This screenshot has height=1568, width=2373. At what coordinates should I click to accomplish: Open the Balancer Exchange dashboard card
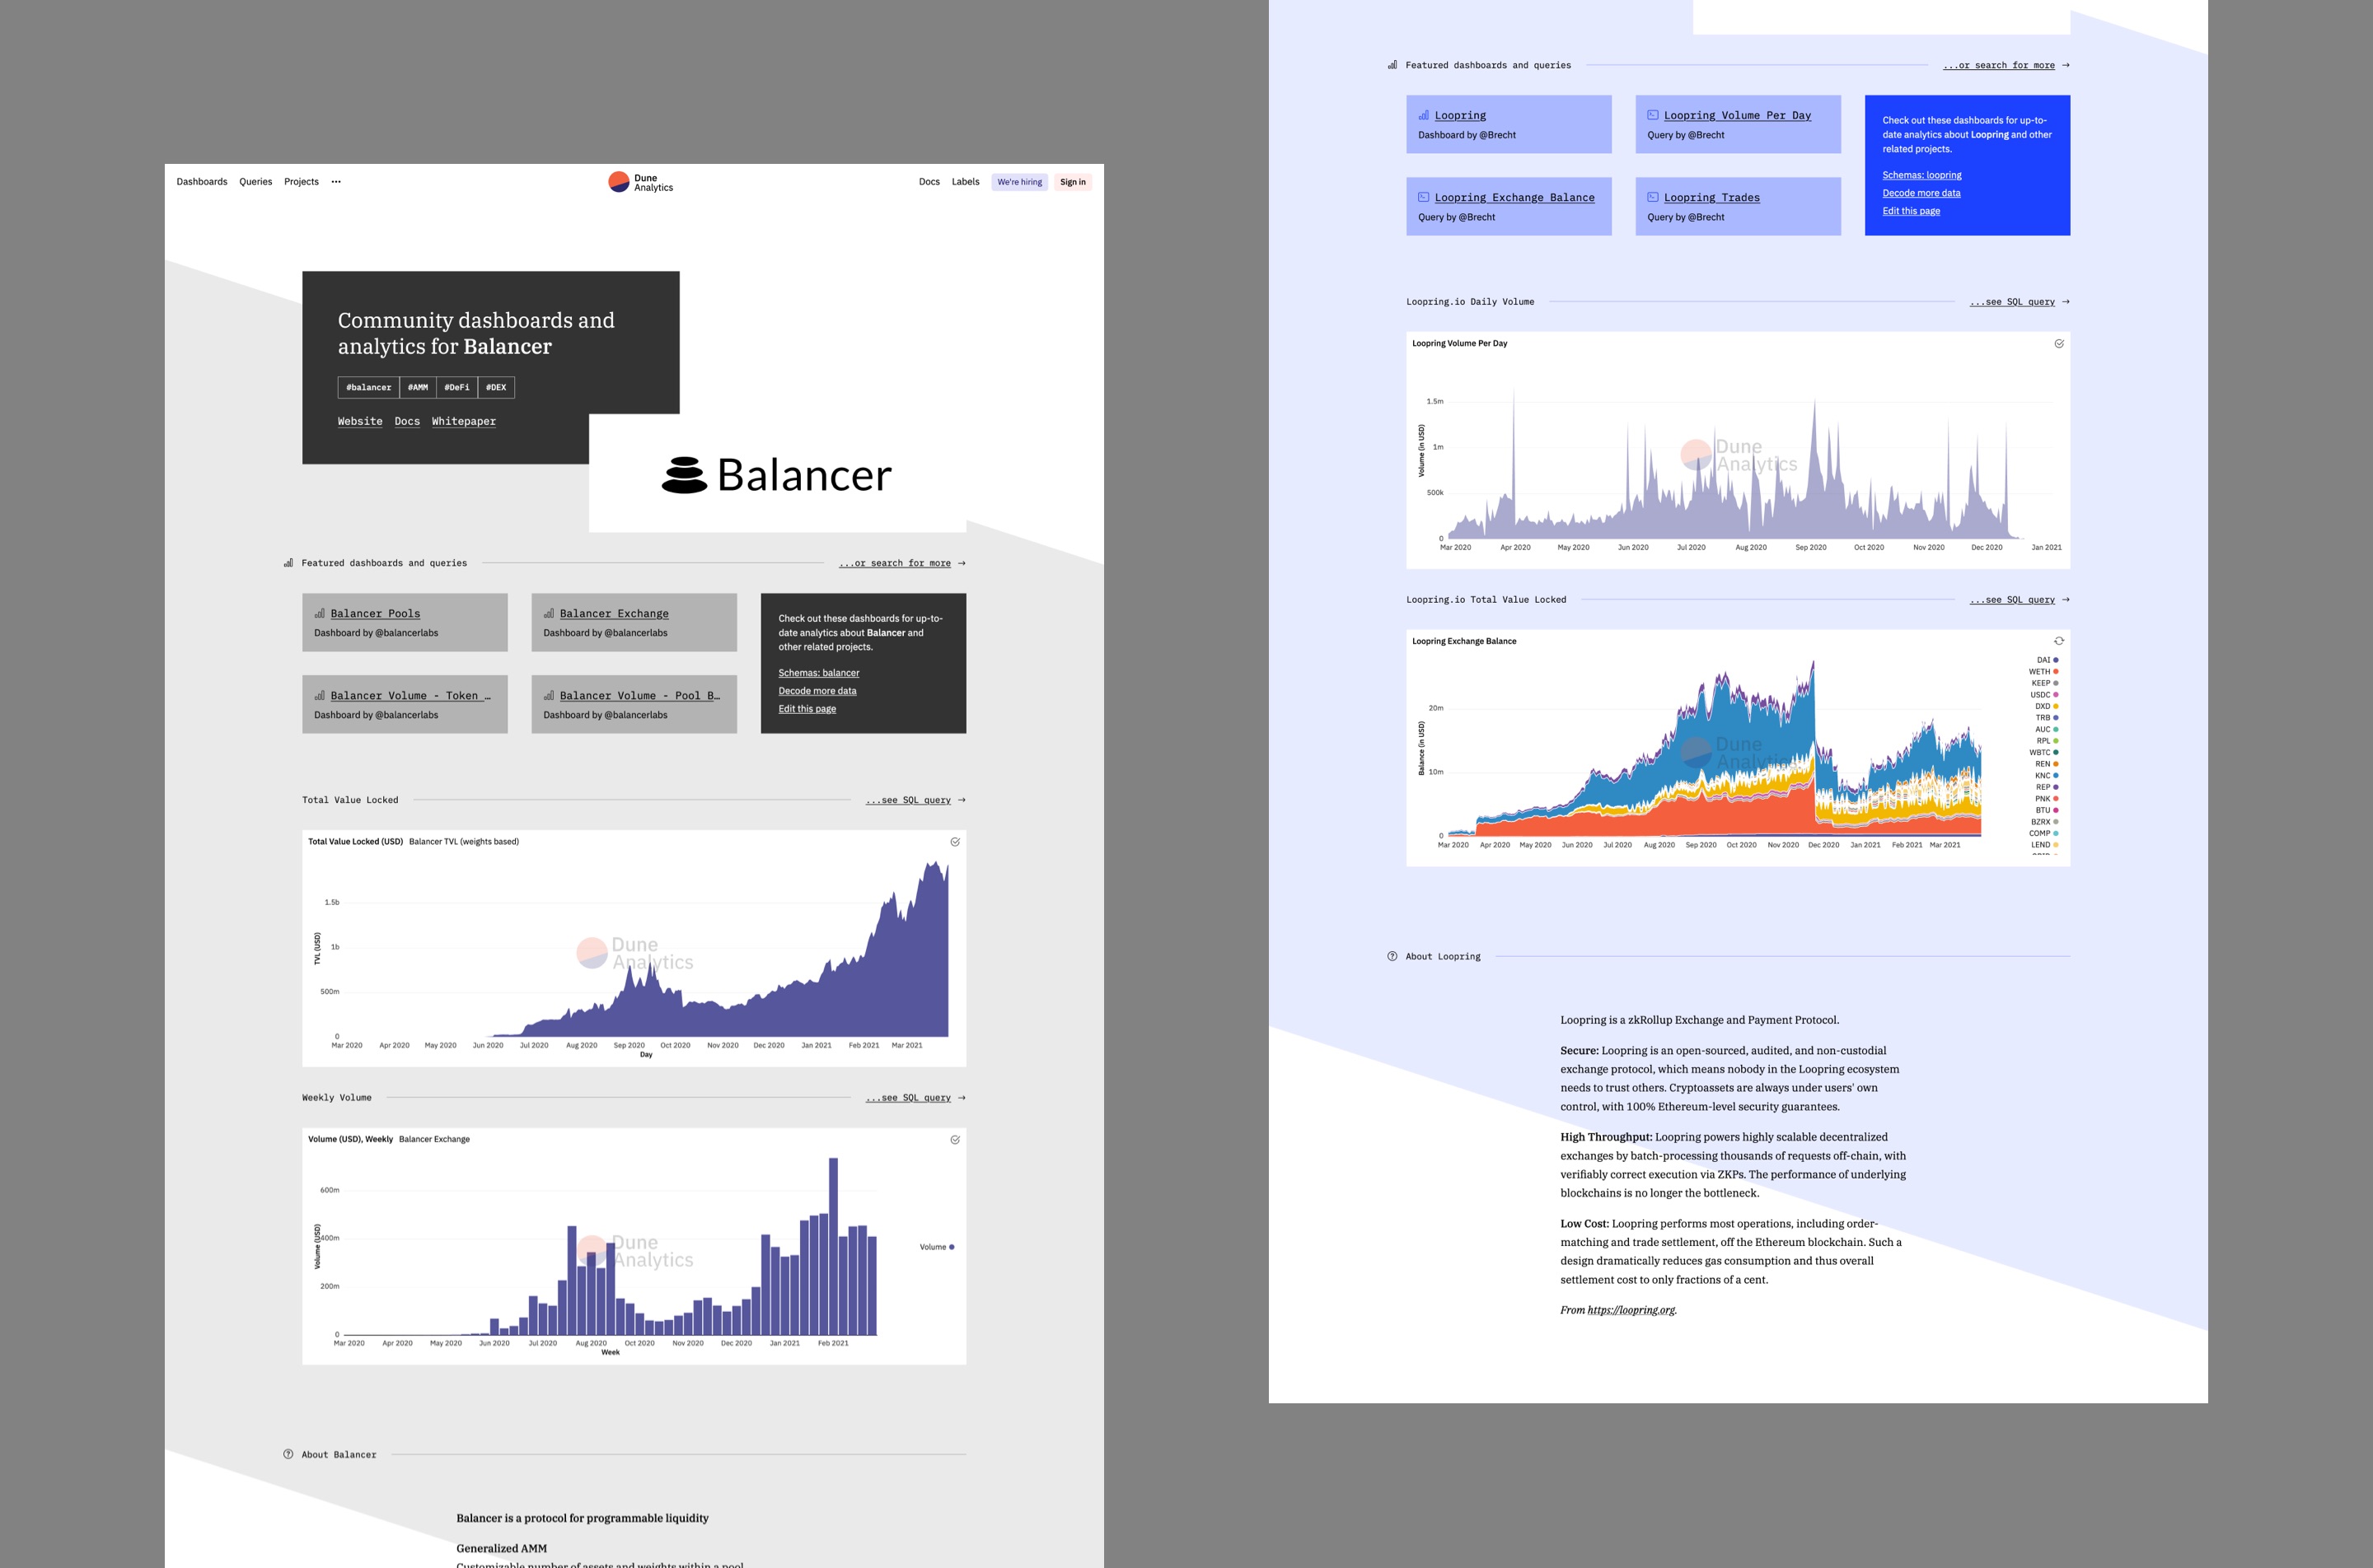[634, 622]
